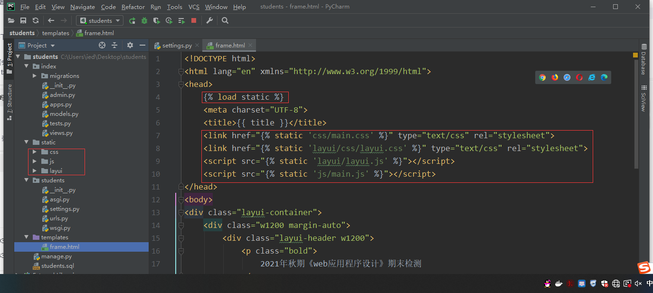Collapse the index folder arrow
Viewport: 653px width, 293px height.
[27, 66]
